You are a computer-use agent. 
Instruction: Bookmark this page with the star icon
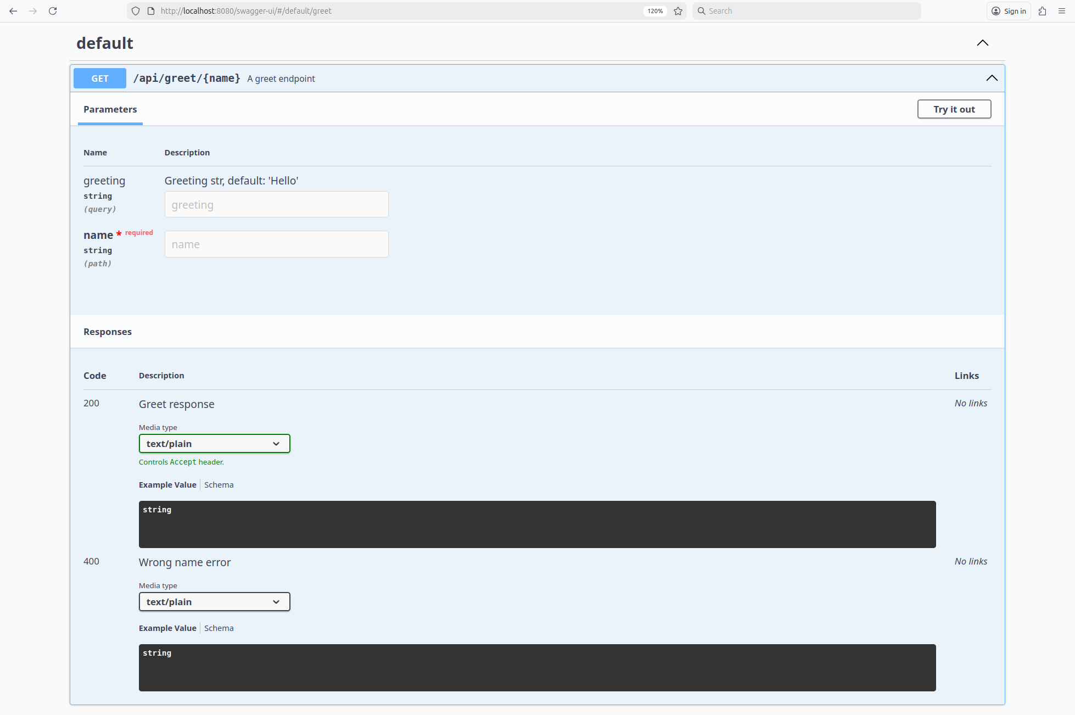coord(678,11)
